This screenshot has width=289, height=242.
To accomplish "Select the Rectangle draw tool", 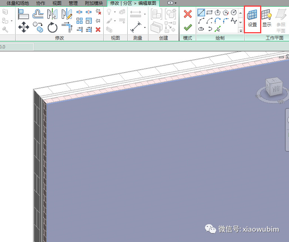I will coord(209,13).
